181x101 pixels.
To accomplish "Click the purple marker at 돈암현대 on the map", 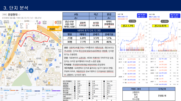I will tap(34, 36).
